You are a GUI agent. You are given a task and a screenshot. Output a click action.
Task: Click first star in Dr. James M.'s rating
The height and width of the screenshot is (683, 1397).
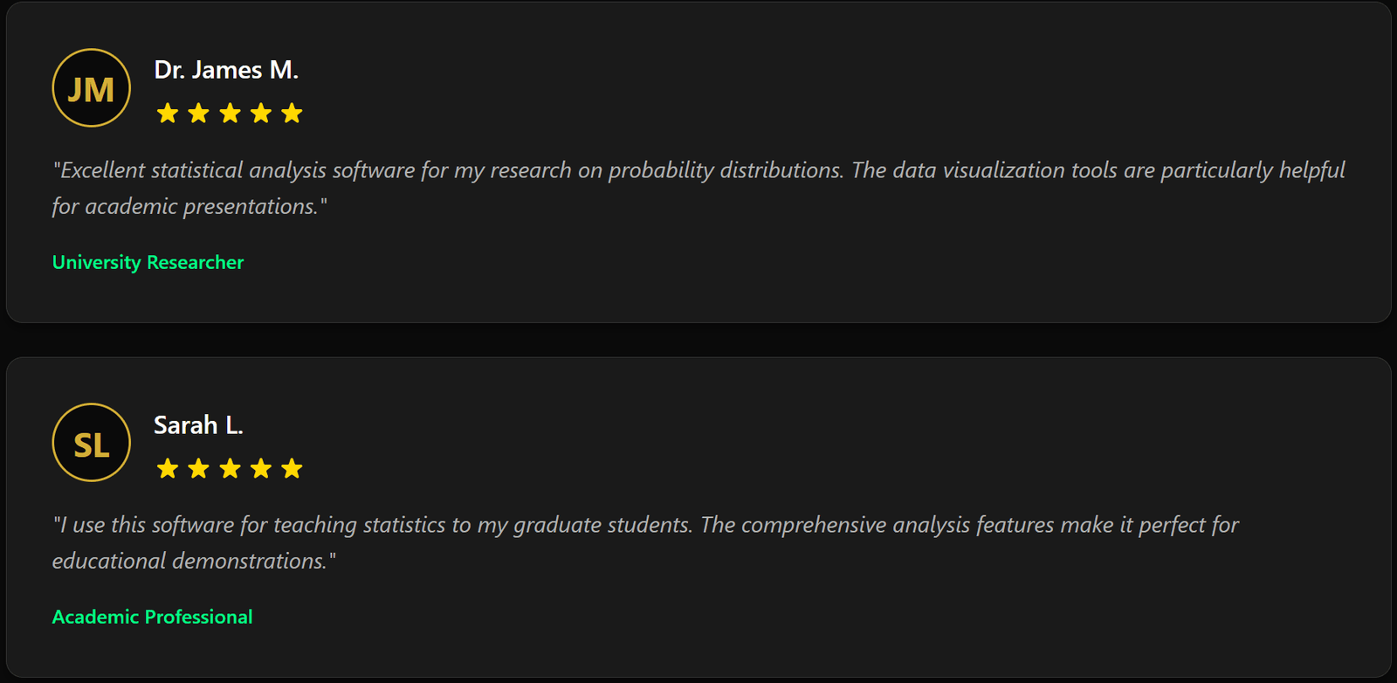168,114
